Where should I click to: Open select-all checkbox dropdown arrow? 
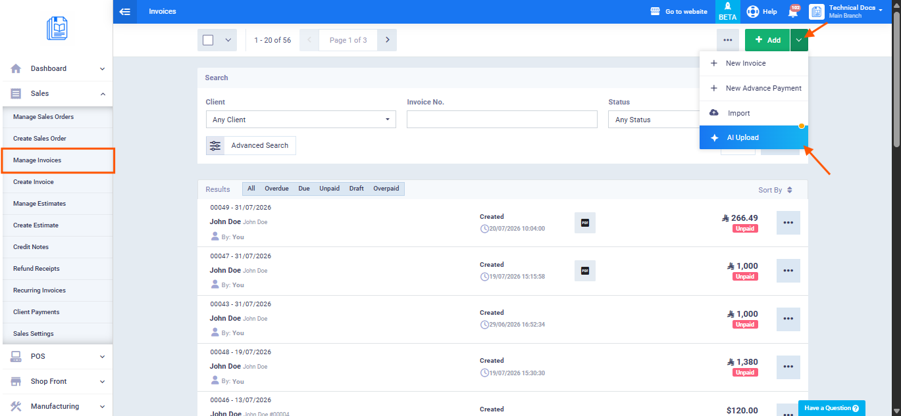pos(228,40)
